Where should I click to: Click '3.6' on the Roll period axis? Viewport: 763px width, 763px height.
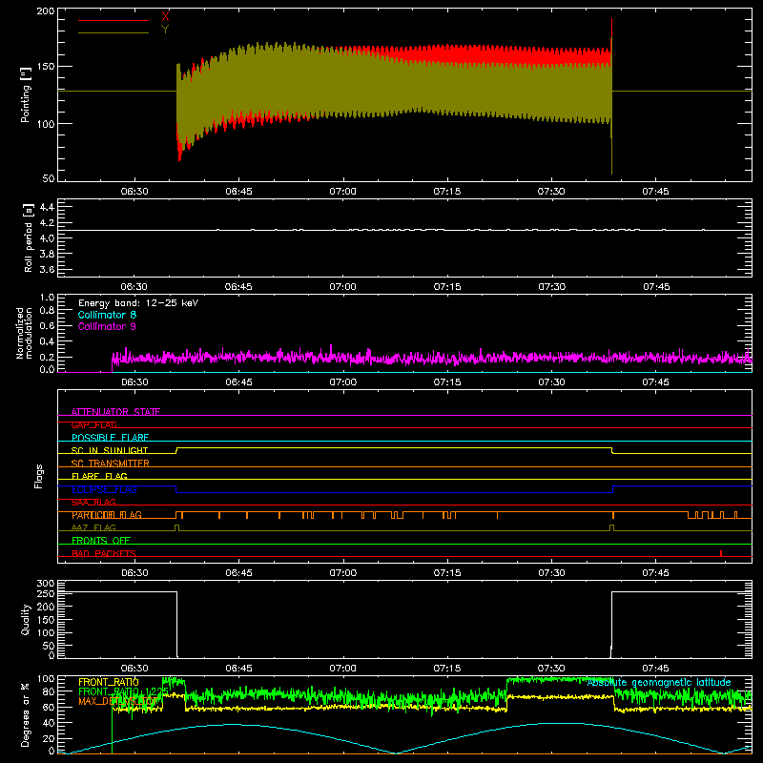coord(47,269)
